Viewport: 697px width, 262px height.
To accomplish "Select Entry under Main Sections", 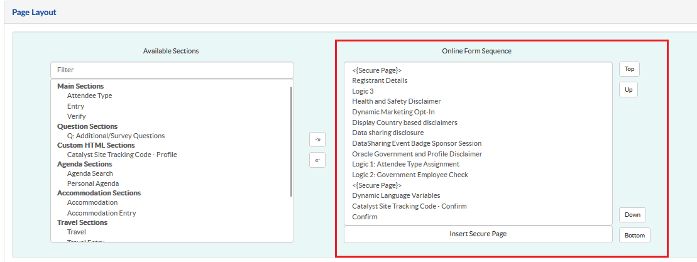I will (75, 106).
